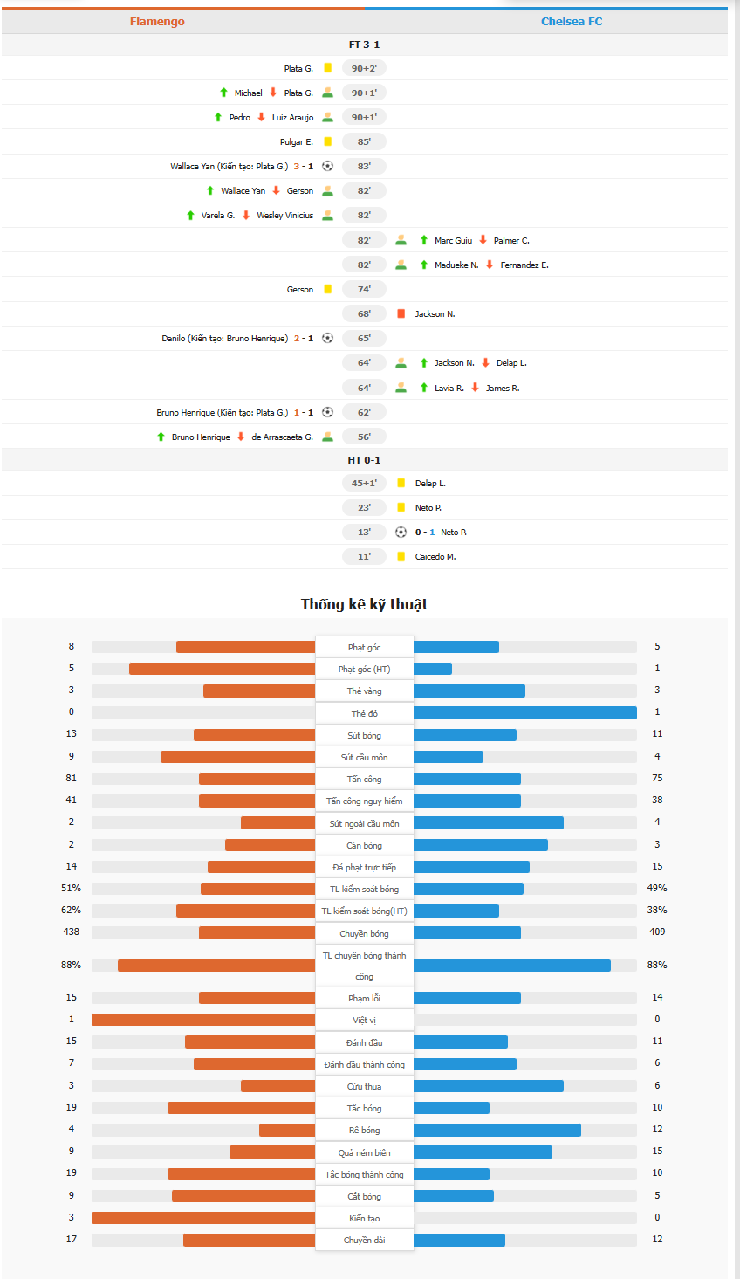Click the goal ball icon on Danilo's goal

[327, 338]
